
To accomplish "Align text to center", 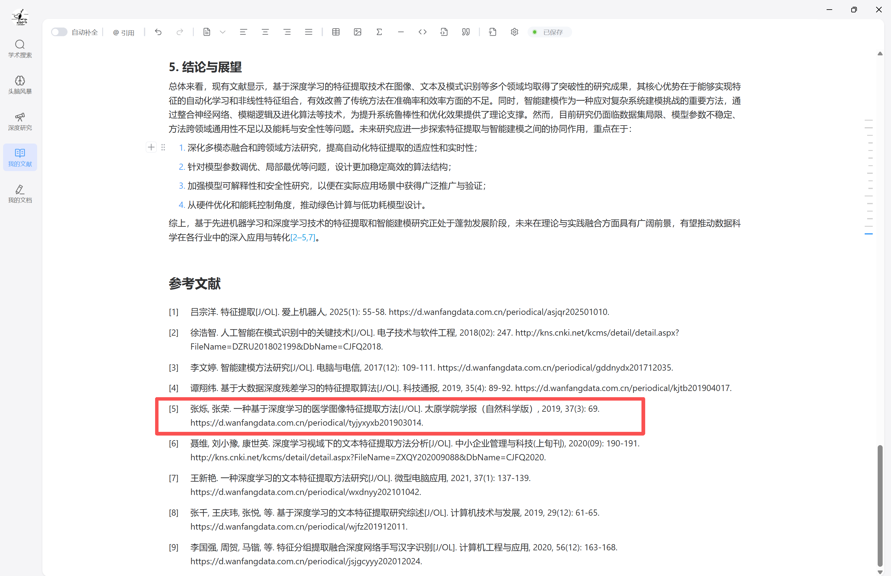I will tap(265, 32).
